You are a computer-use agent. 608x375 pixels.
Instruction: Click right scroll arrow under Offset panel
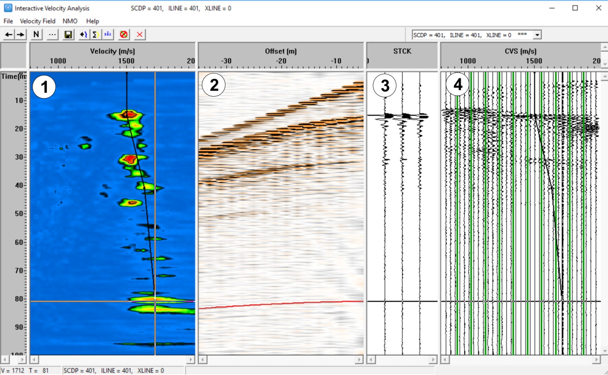pyautogui.click(x=359, y=360)
